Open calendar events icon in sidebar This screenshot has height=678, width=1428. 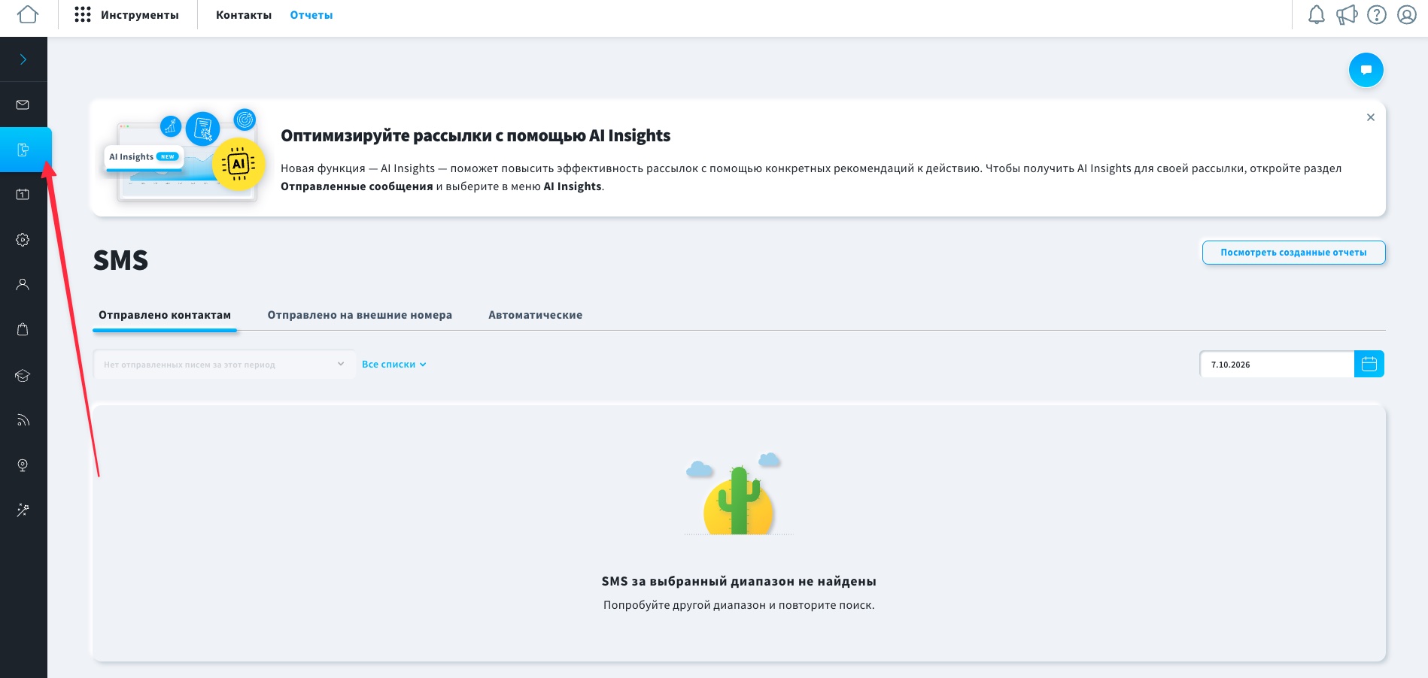(x=23, y=195)
